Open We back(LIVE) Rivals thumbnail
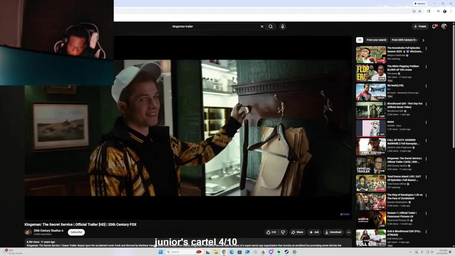 pos(371,92)
